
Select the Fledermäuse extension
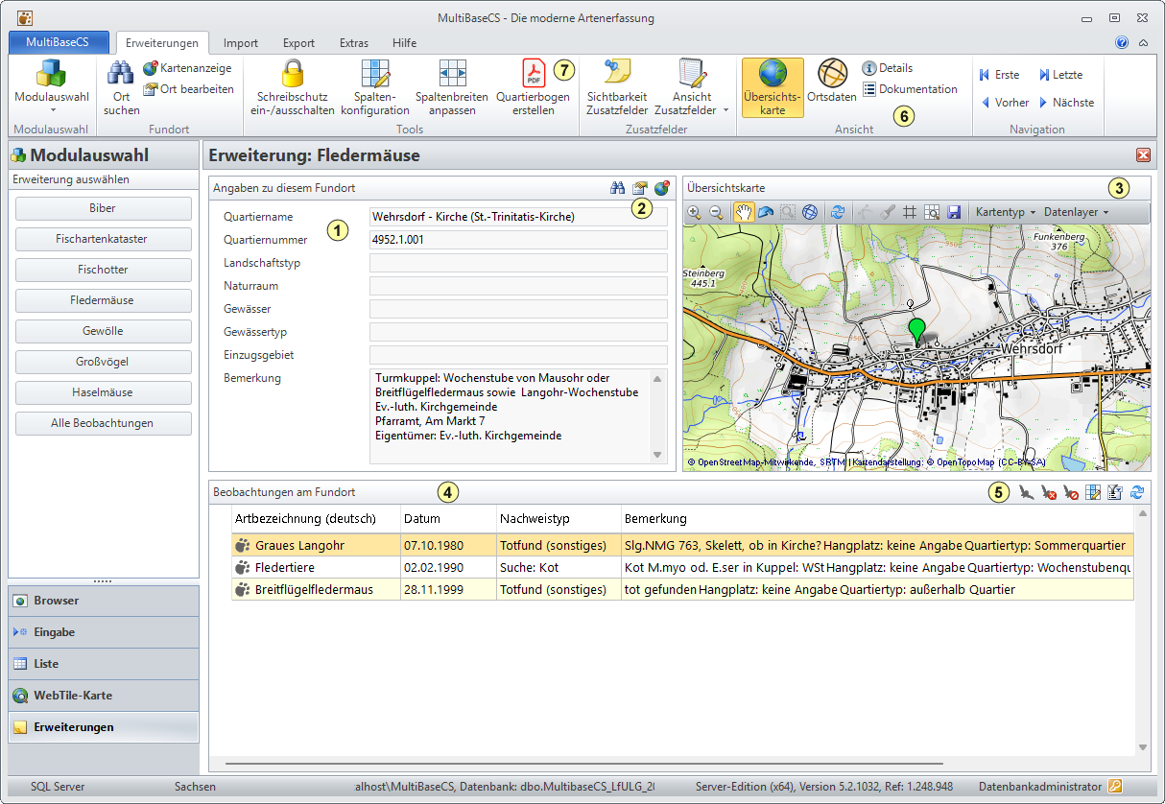(104, 300)
